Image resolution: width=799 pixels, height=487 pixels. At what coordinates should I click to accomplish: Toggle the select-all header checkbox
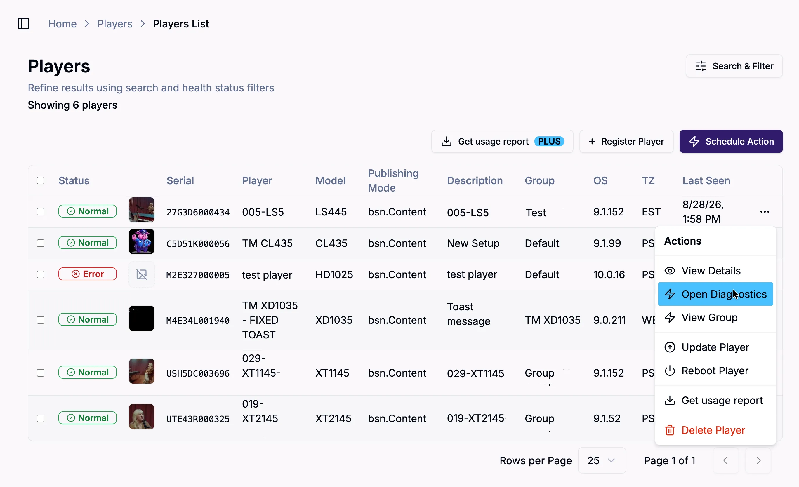(41, 181)
